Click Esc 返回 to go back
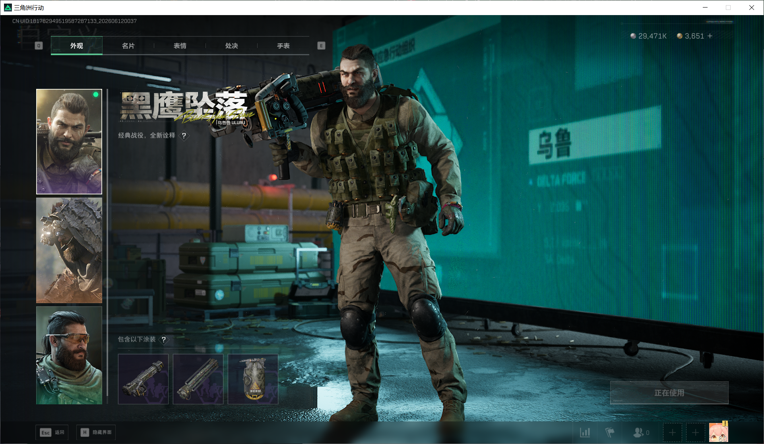 coord(52,432)
